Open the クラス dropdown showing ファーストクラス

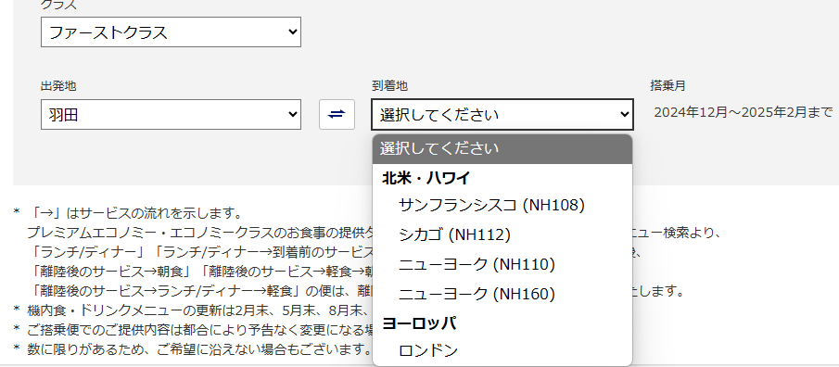pos(171,32)
